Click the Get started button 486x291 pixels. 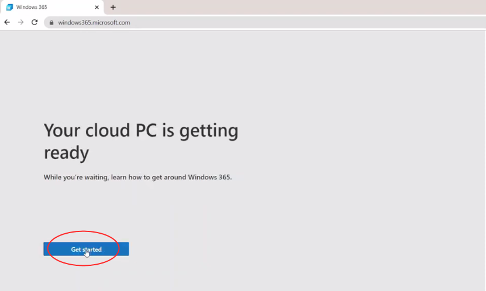click(x=86, y=249)
